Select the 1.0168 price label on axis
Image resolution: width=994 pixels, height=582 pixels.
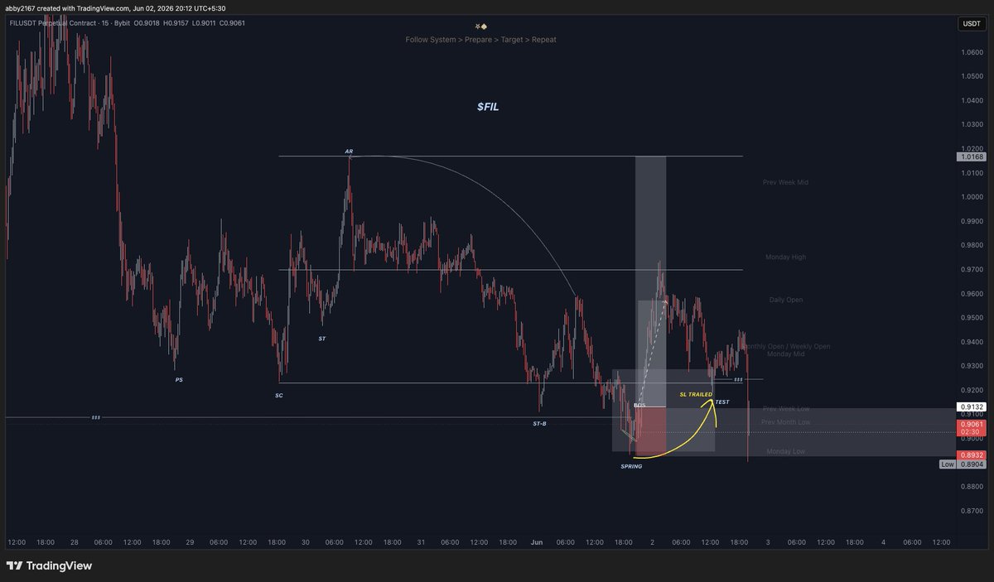tap(971, 156)
